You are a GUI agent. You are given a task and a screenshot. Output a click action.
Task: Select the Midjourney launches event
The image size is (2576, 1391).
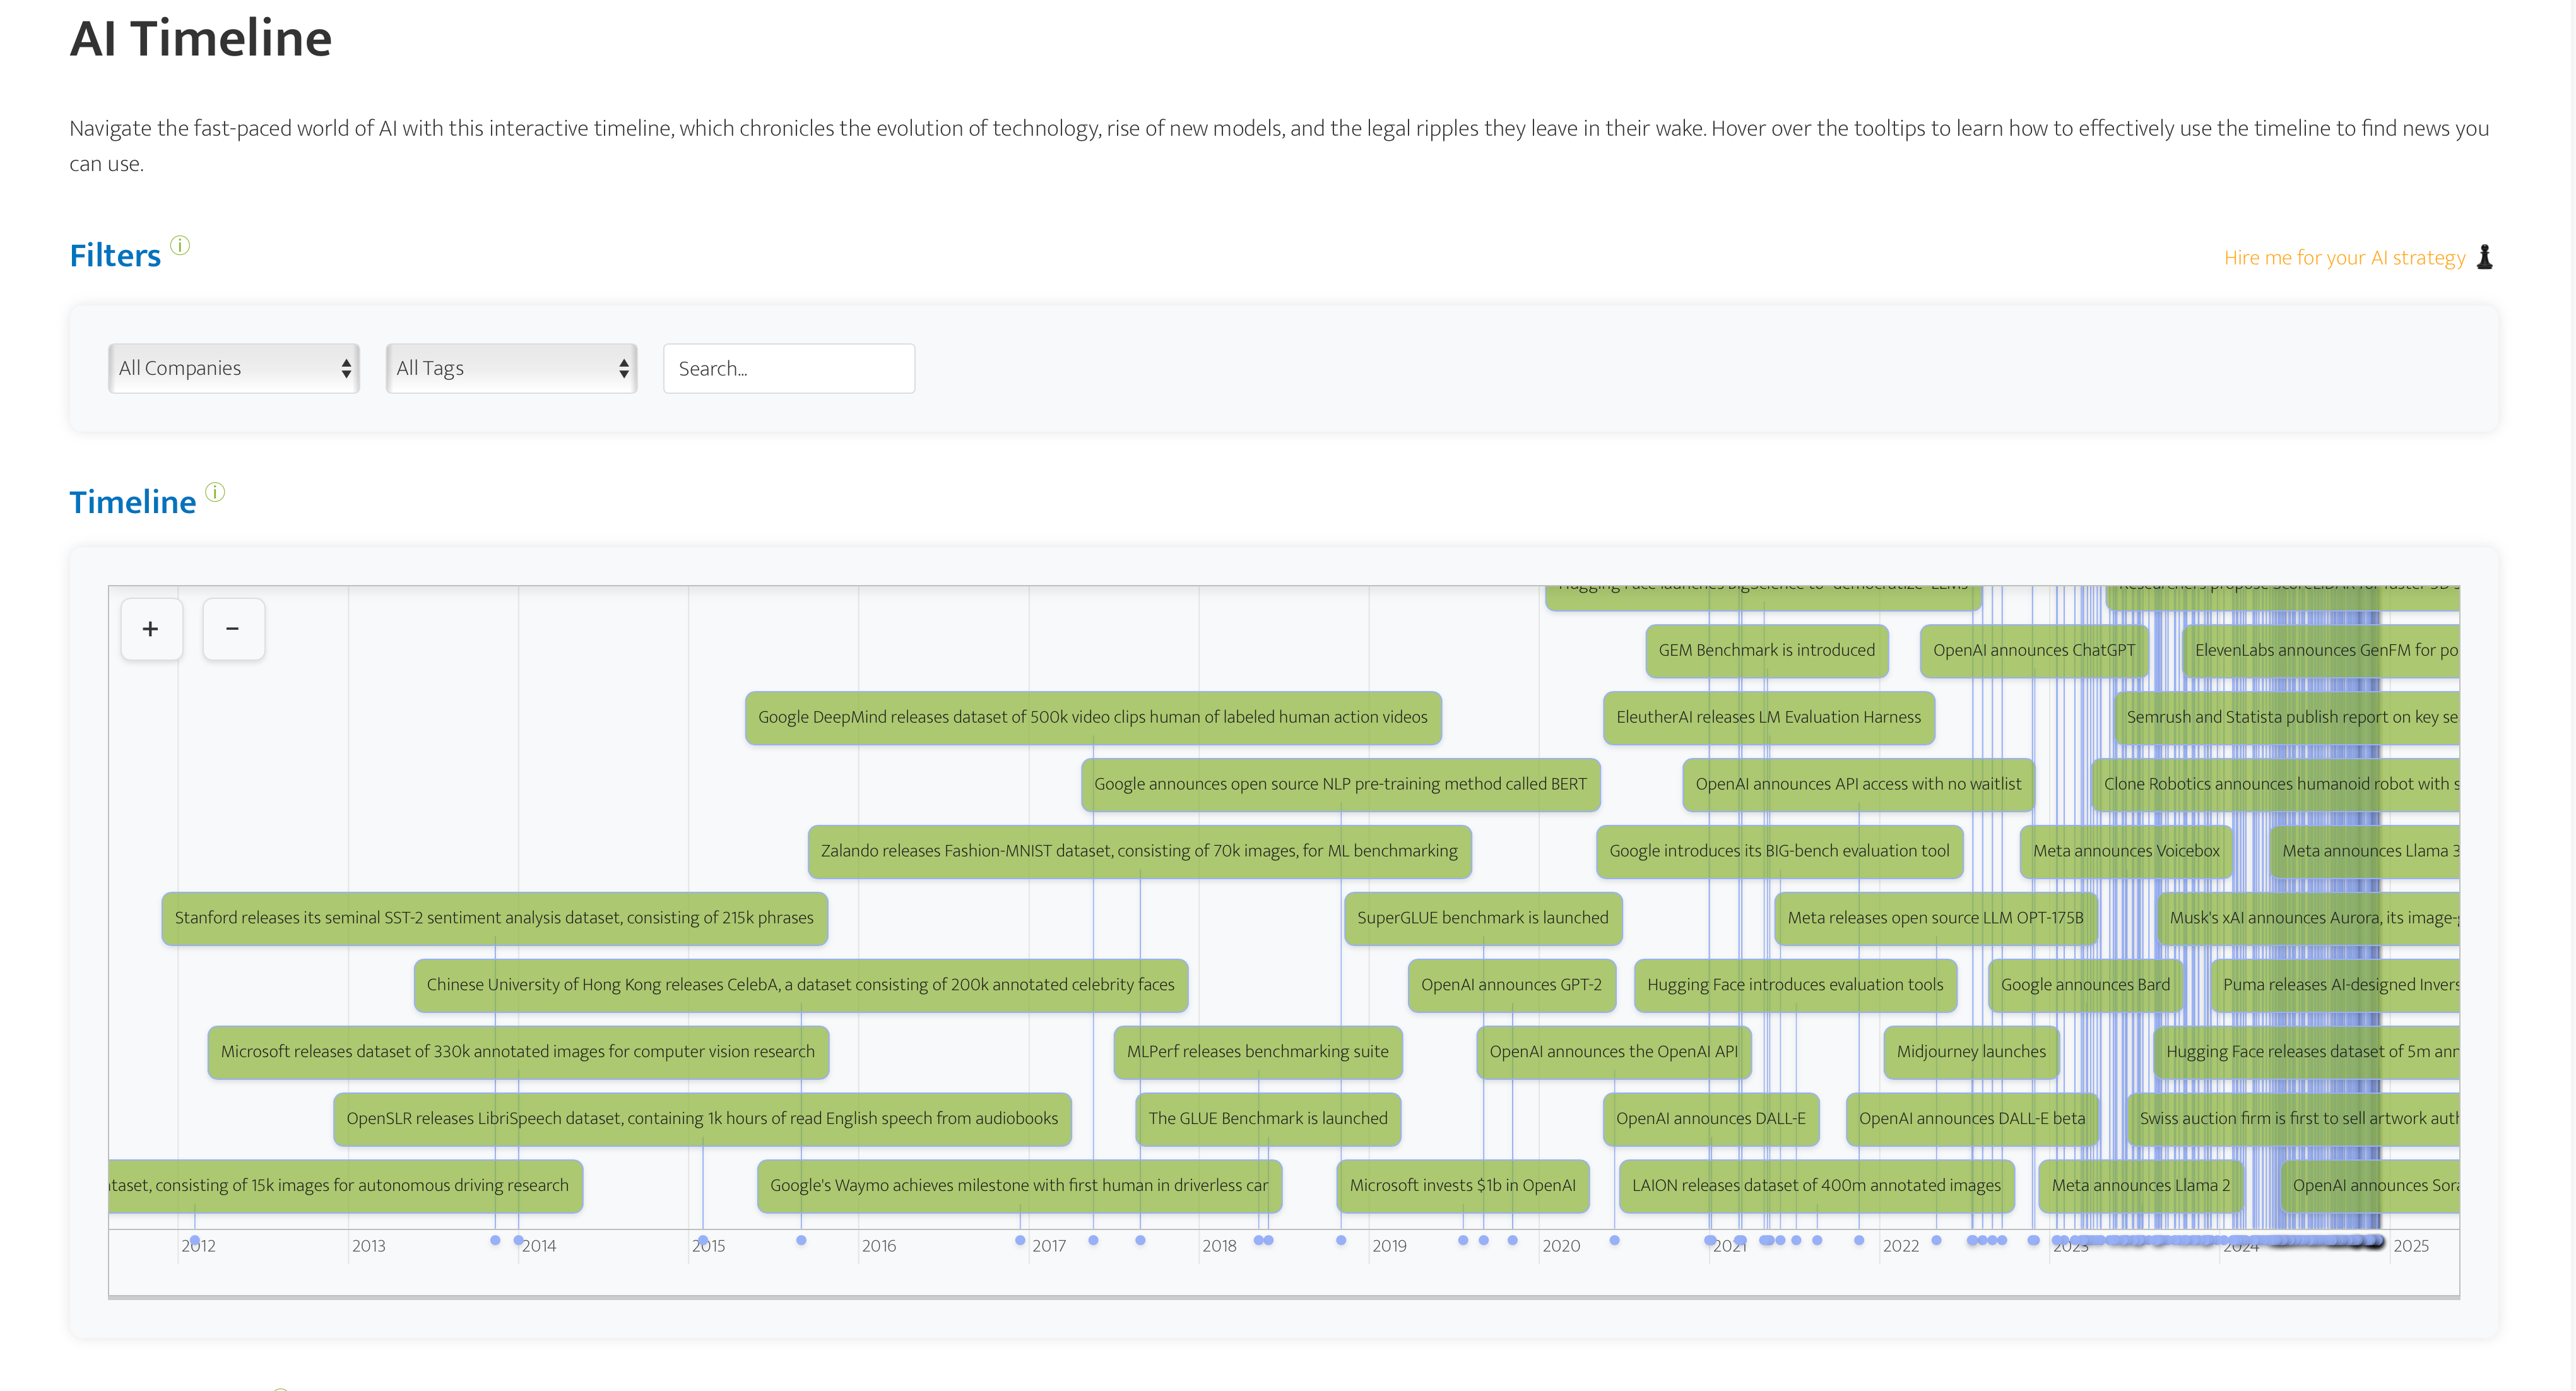coord(1970,1052)
